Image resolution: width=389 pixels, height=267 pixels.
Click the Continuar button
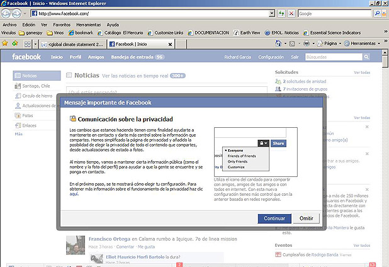pos(274,218)
